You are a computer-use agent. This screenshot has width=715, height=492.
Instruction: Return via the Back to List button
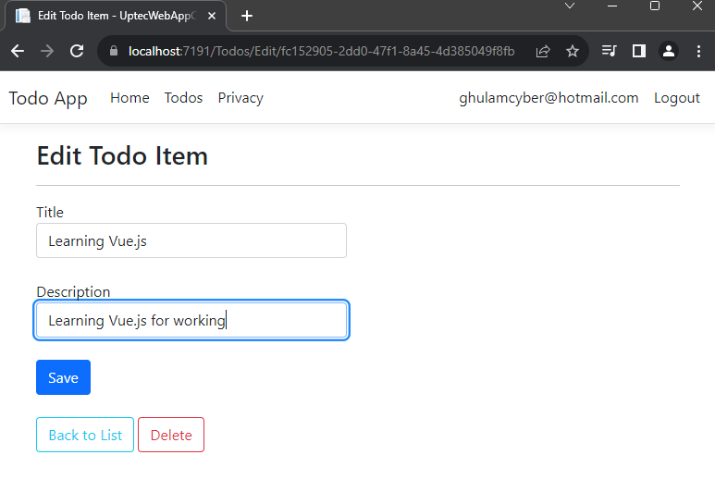tap(85, 436)
